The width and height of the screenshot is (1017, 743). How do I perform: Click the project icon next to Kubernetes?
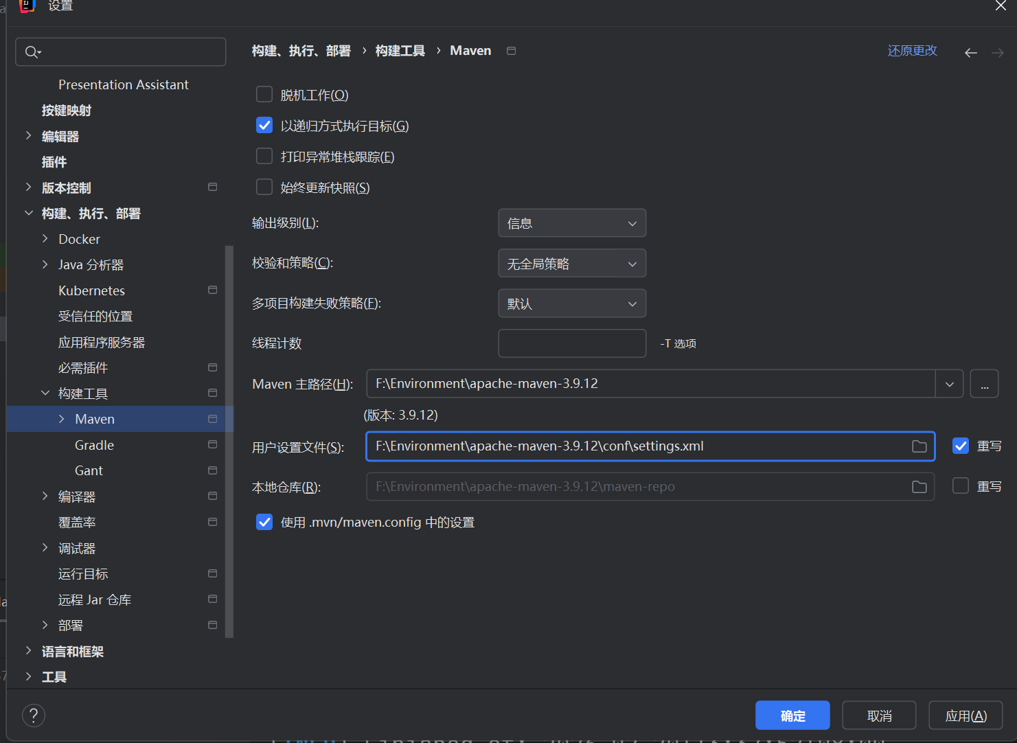tap(212, 290)
